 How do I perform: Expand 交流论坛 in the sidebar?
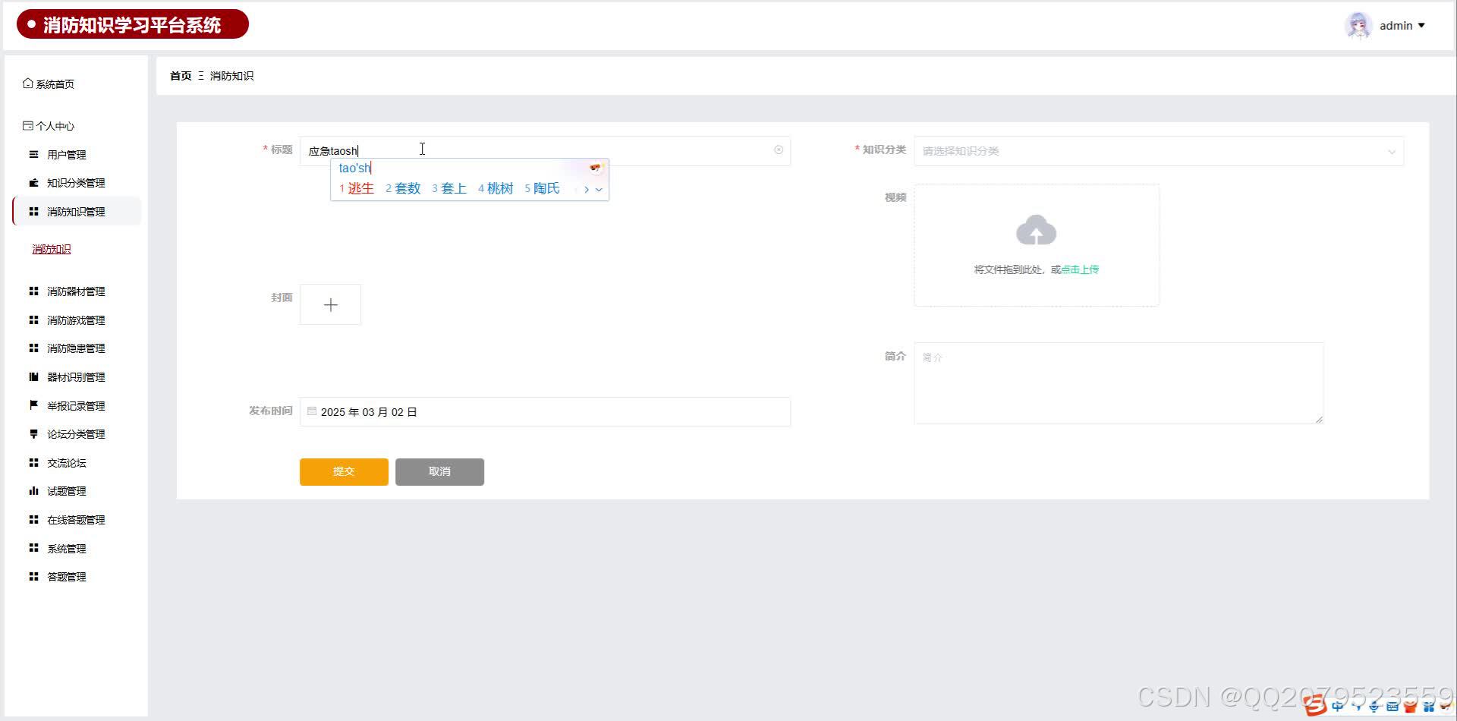coord(66,463)
